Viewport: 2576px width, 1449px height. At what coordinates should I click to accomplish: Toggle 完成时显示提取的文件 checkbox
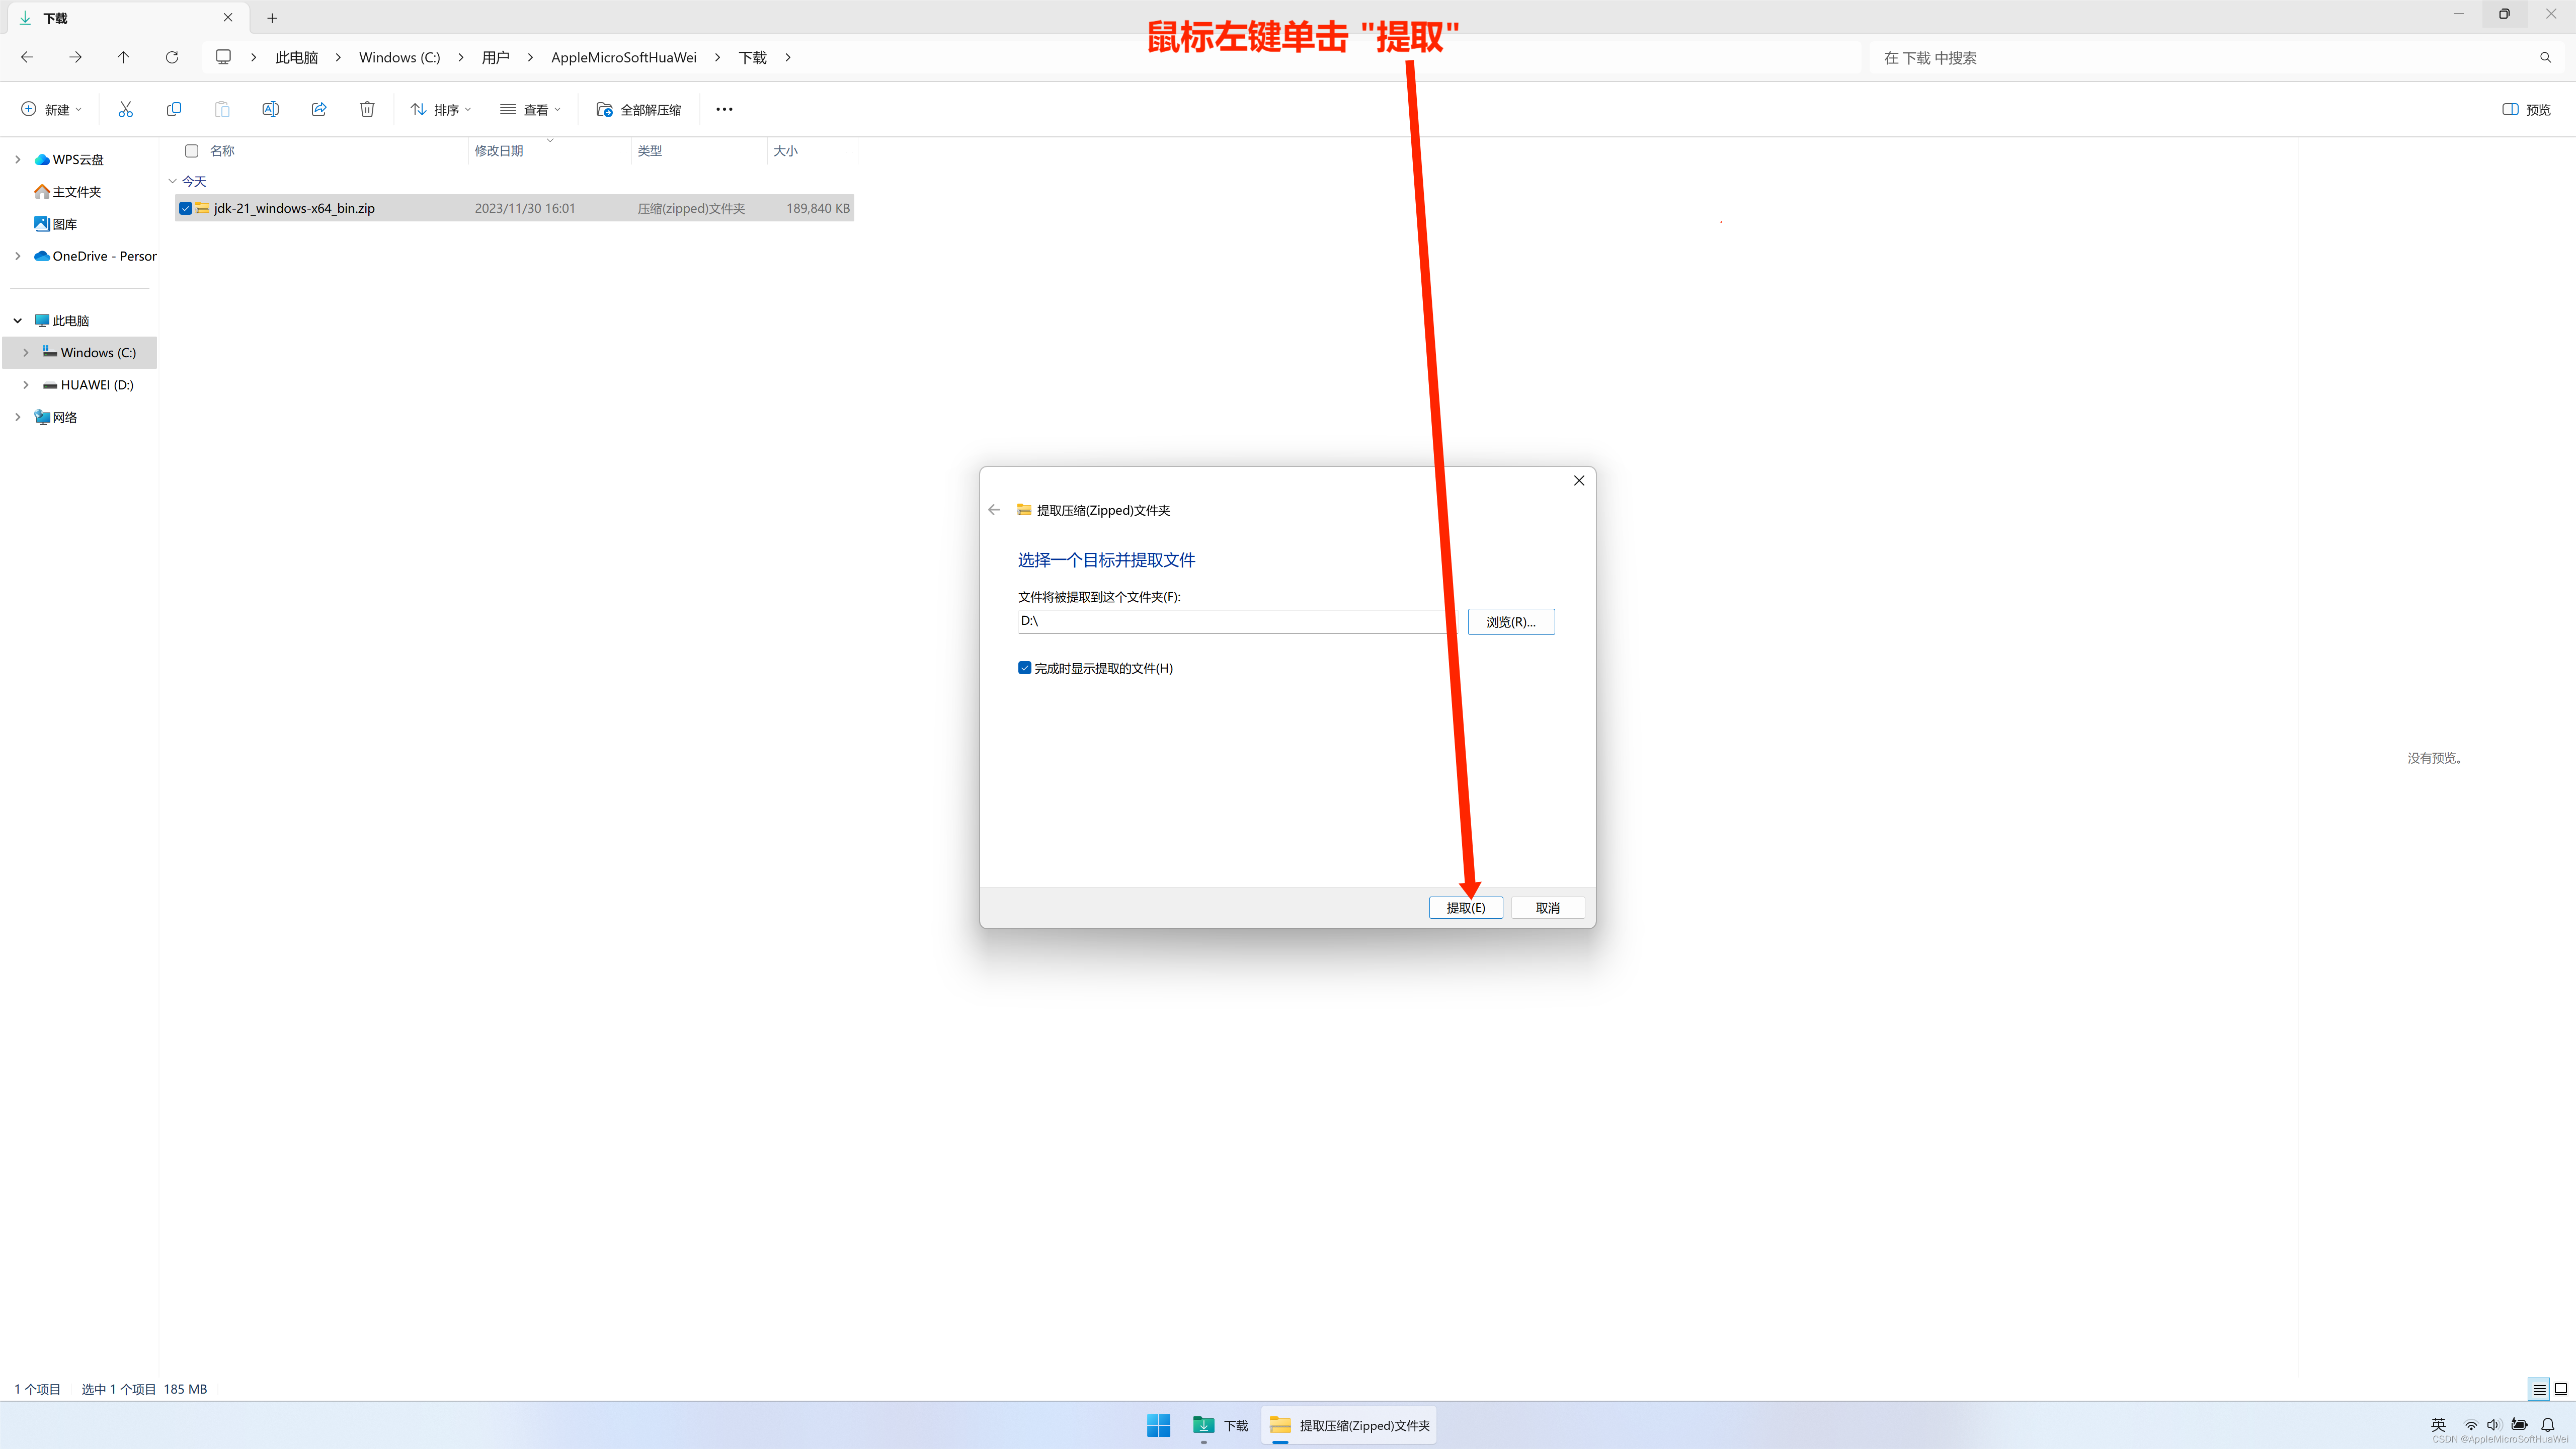pos(1024,668)
